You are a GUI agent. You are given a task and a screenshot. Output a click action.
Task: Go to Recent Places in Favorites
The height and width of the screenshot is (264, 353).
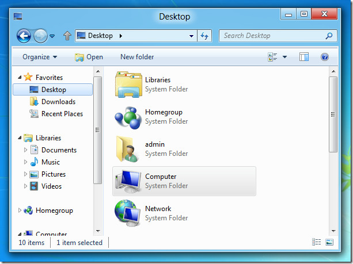62,114
